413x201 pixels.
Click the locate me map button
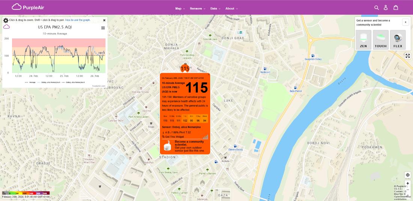tap(408, 175)
